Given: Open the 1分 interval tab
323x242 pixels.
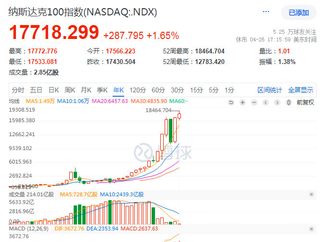Looking at the screenshot, I should [229, 90].
